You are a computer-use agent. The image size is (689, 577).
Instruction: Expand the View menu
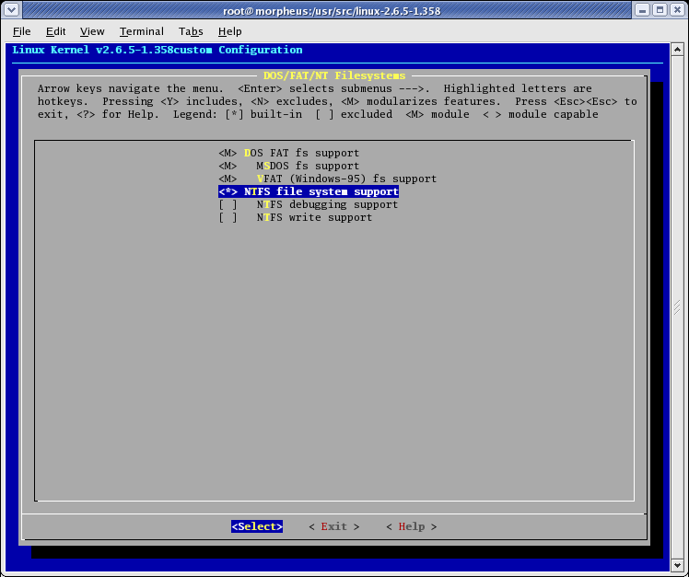(92, 31)
